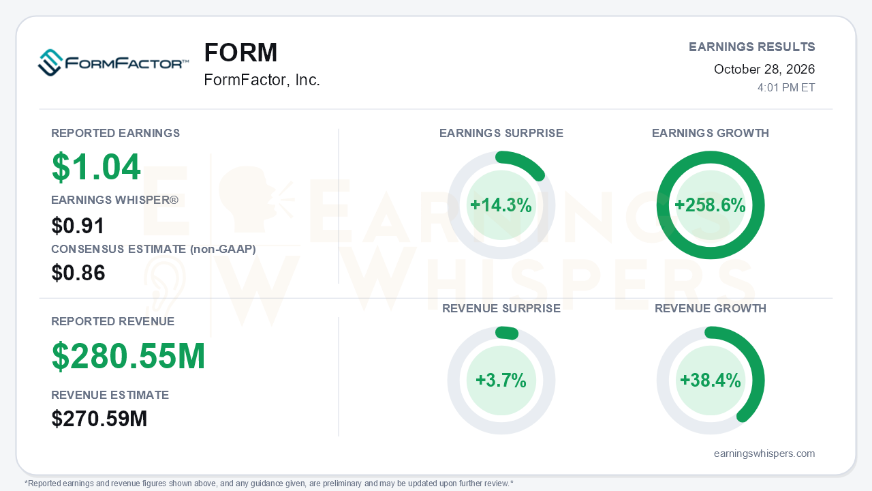Screen dimensions: 872x491
Task: Open the earningswhispers.com link
Action: point(764,453)
